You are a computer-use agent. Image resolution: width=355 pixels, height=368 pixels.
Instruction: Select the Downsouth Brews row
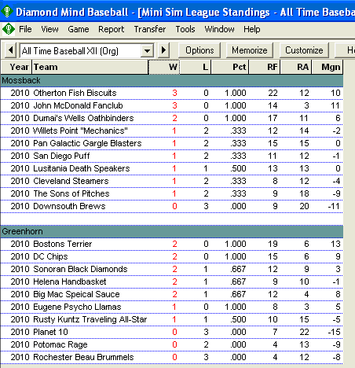click(172, 206)
